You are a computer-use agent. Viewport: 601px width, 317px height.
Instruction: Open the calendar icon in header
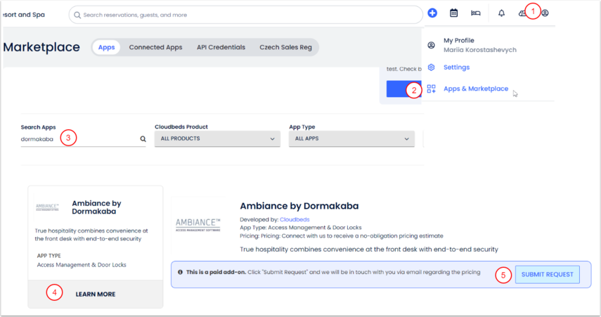pyautogui.click(x=454, y=13)
